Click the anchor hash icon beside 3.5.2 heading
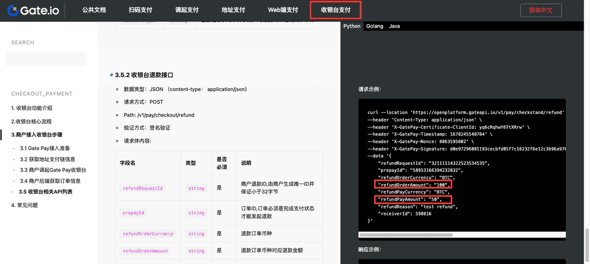This screenshot has width=590, height=264. 111,76
